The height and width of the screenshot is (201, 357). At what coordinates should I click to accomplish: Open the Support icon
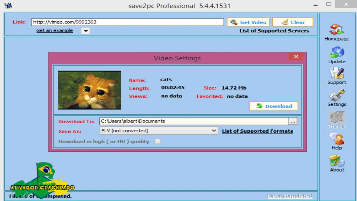click(336, 73)
